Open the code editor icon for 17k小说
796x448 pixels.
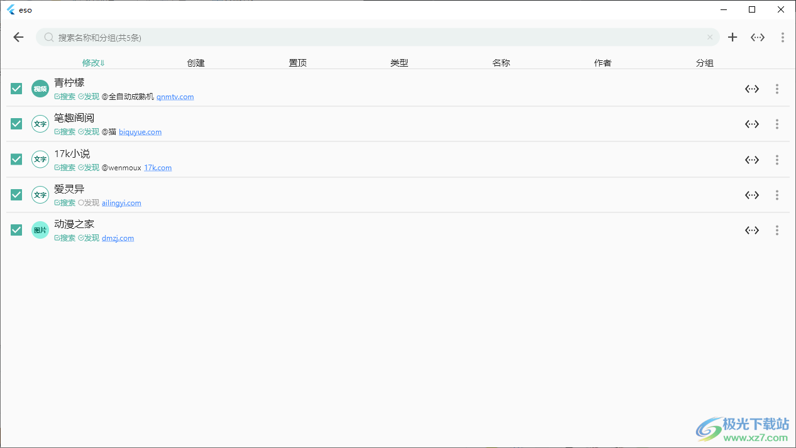click(752, 160)
